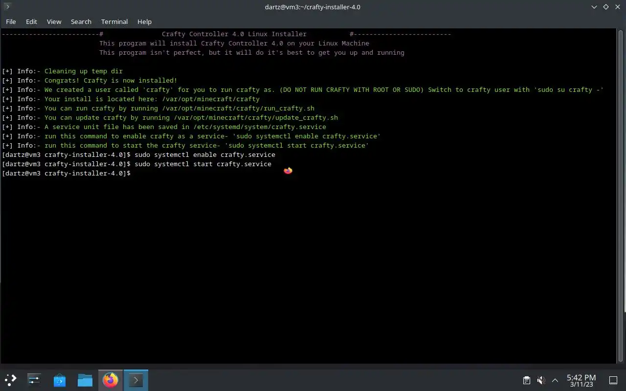The height and width of the screenshot is (391, 626).
Task: Open the File menu
Action: pos(11,22)
